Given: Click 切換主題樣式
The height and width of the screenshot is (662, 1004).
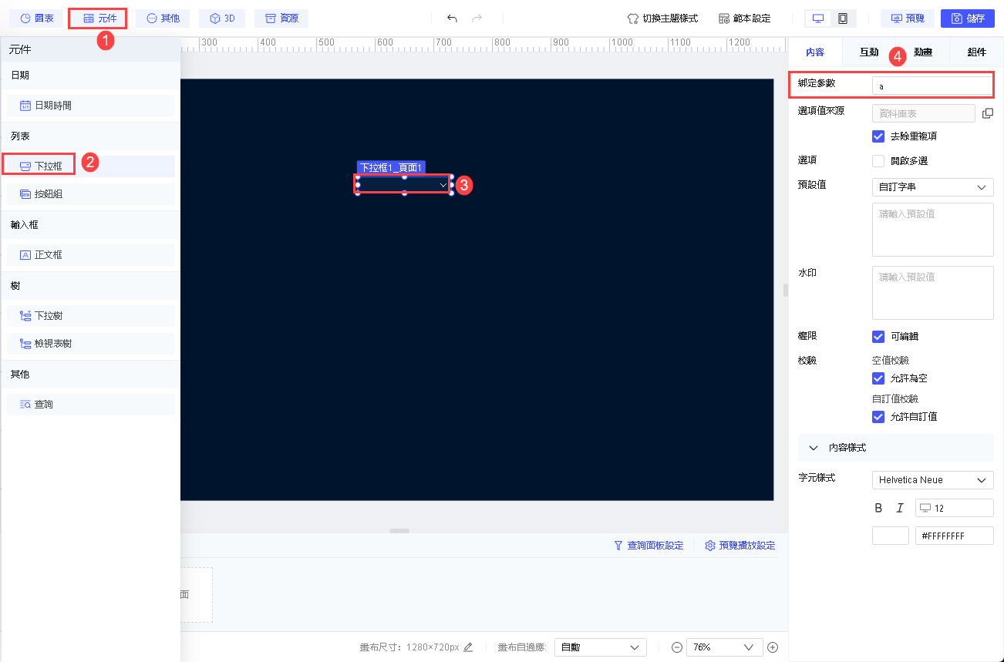Looking at the screenshot, I should 662,18.
